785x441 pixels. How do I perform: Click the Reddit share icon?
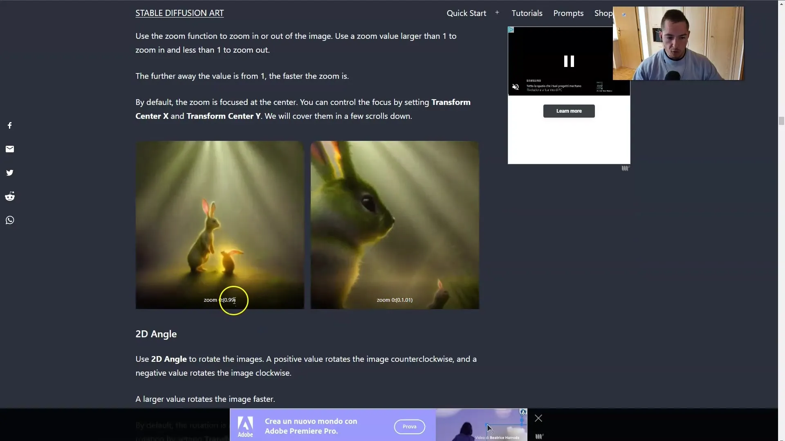tap(10, 196)
